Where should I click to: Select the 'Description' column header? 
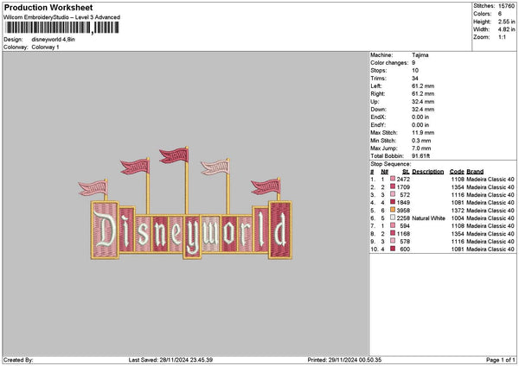tap(428, 172)
